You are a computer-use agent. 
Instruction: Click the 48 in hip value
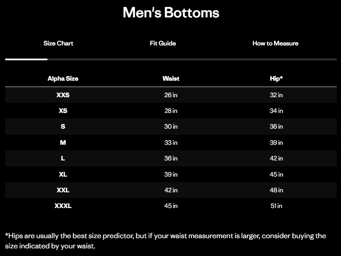coord(276,190)
